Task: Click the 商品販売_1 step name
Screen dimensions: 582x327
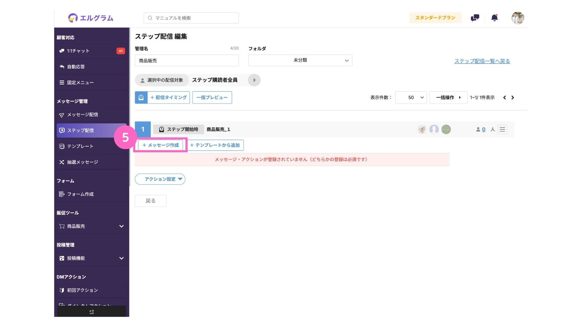Action: (x=218, y=130)
